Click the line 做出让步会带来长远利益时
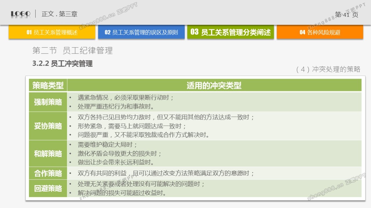Viewport: 371px width, 208px height. click(x=116, y=162)
